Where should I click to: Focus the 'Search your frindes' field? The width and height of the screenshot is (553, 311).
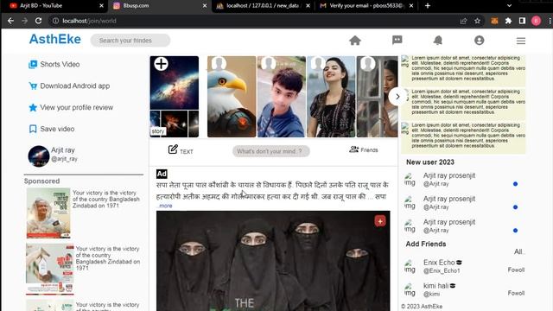point(130,41)
